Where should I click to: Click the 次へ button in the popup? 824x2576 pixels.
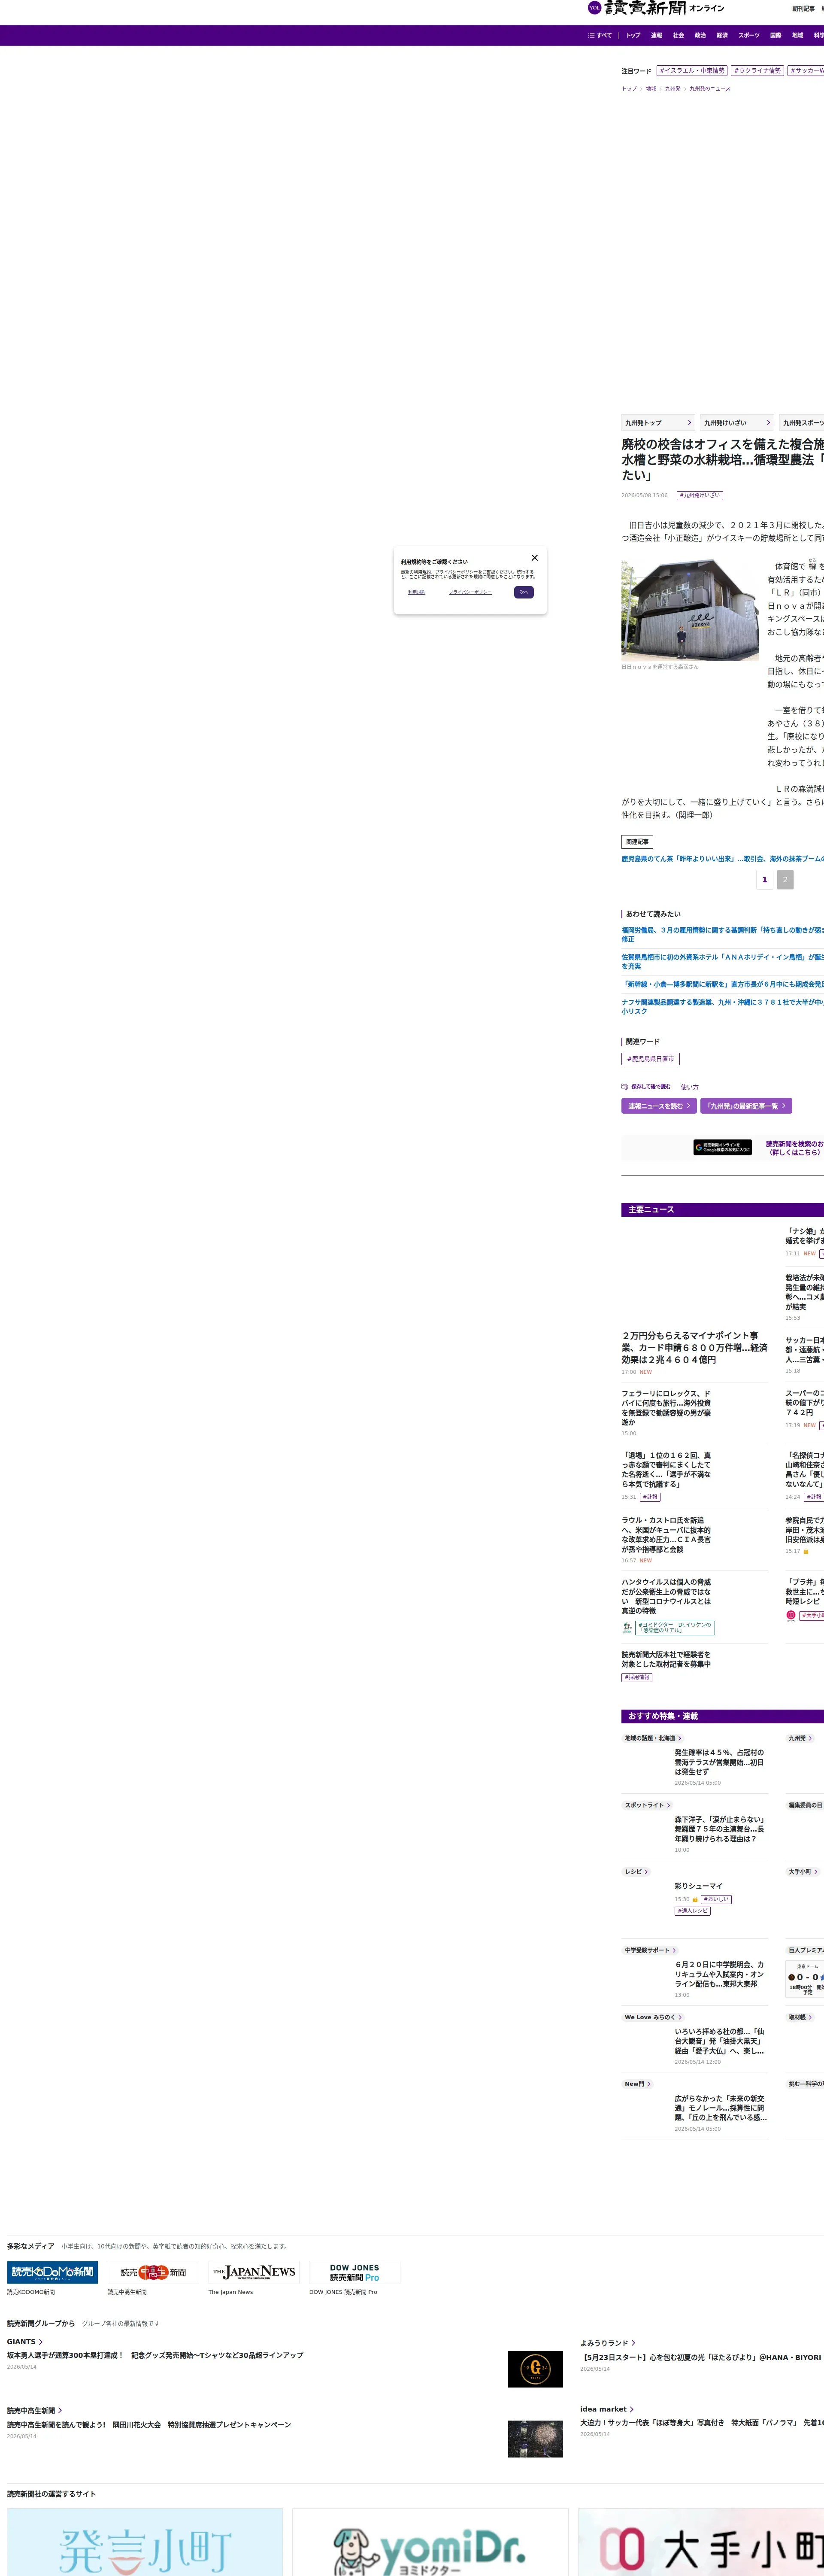coord(524,592)
